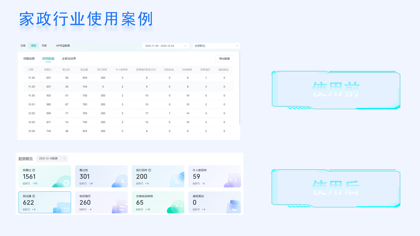Click the 使用前 banner button

pyautogui.click(x=336, y=90)
